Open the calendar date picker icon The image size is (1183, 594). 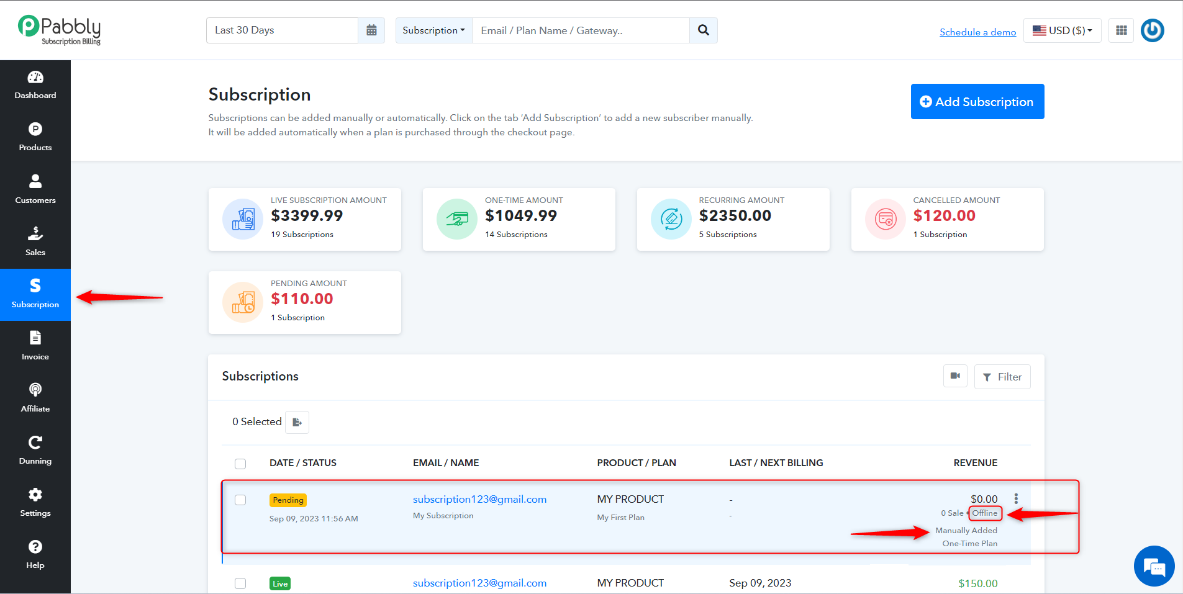coord(371,30)
